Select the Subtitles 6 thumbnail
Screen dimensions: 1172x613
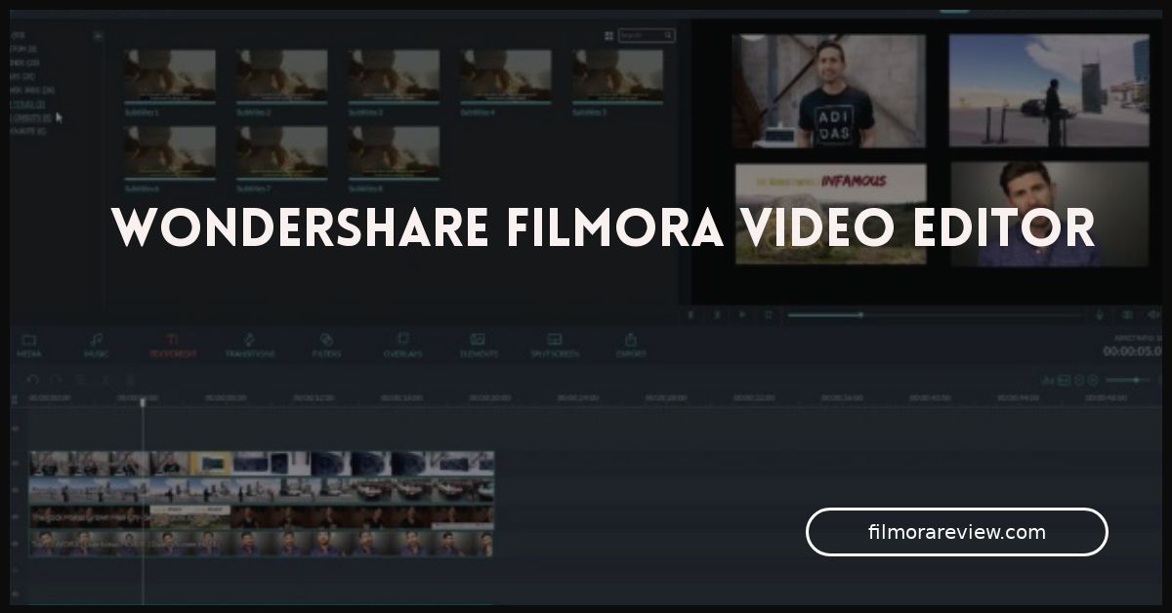[170, 152]
